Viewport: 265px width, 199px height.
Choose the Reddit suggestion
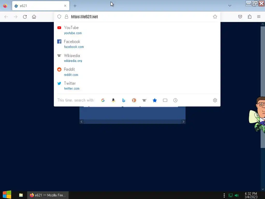tap(137, 72)
